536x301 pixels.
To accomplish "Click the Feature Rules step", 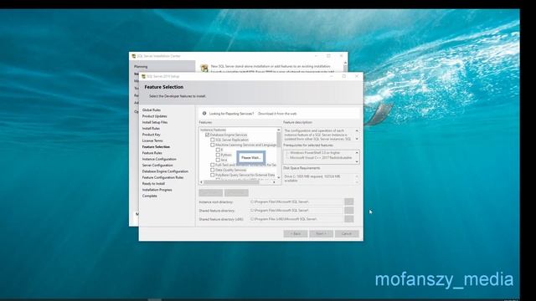I will [x=152, y=153].
